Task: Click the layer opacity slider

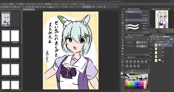Action: coord(166,37)
